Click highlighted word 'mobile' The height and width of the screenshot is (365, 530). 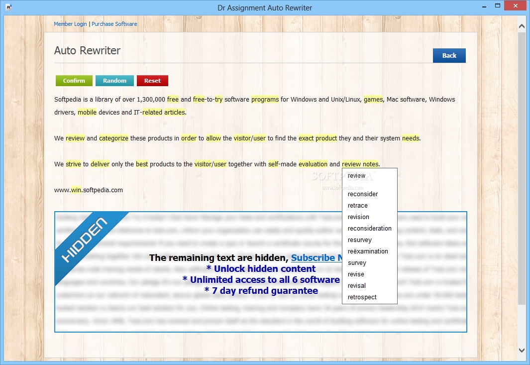87,113
